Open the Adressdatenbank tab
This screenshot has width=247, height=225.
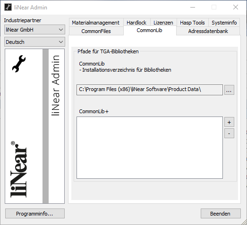coord(208,31)
